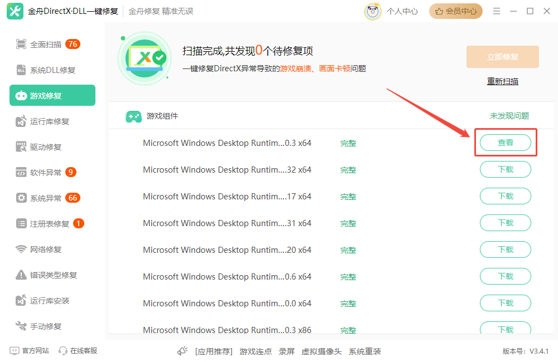558x362 pixels.
Task: Click the 系统DLL修复 file icon
Action: click(21, 70)
